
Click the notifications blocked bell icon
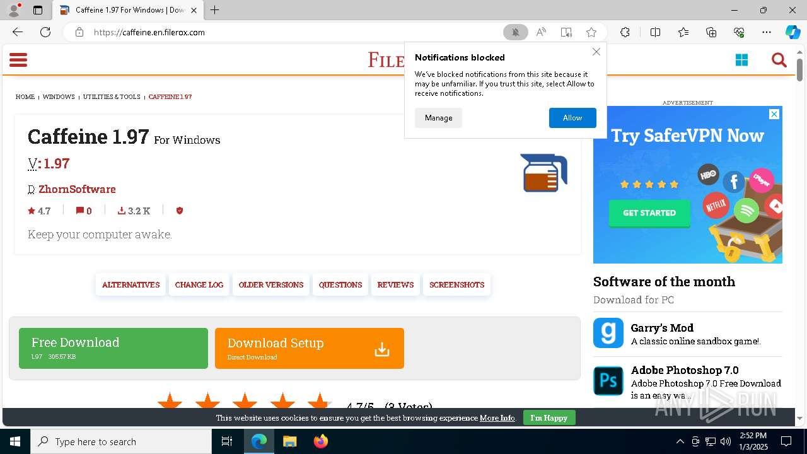(515, 32)
